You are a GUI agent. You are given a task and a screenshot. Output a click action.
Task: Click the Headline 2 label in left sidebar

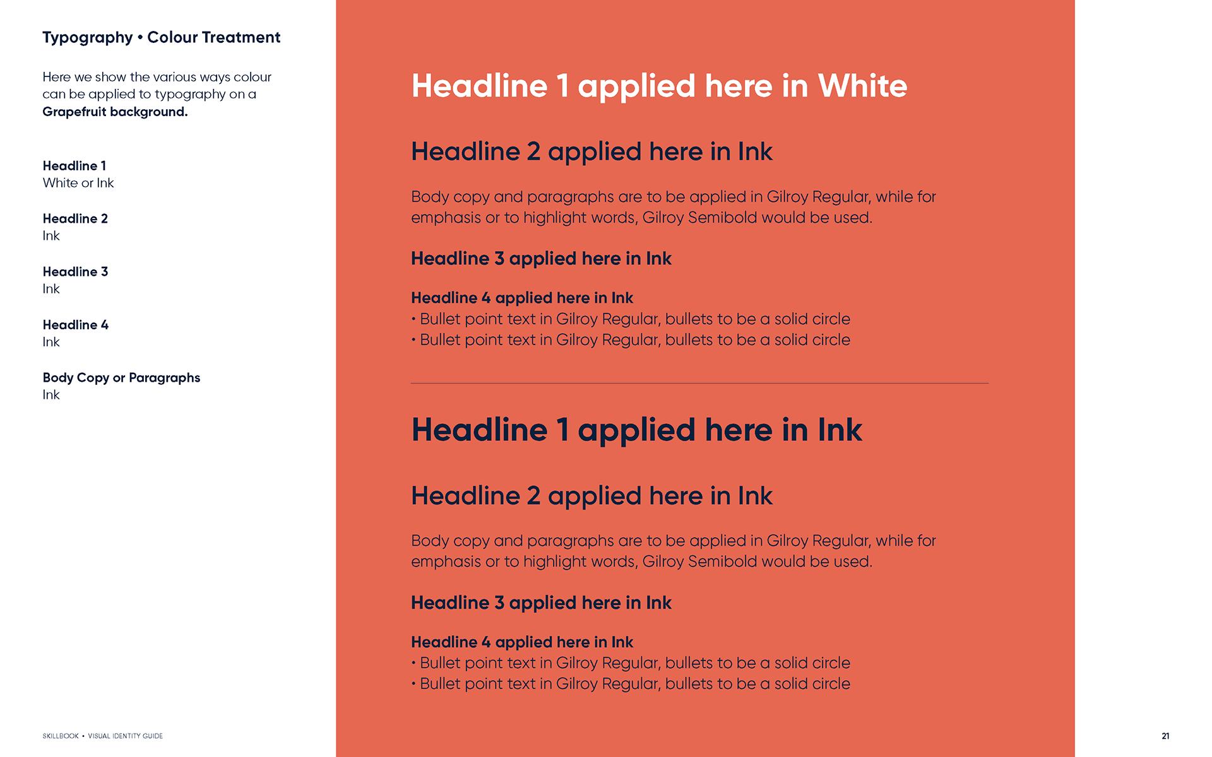pos(75,219)
